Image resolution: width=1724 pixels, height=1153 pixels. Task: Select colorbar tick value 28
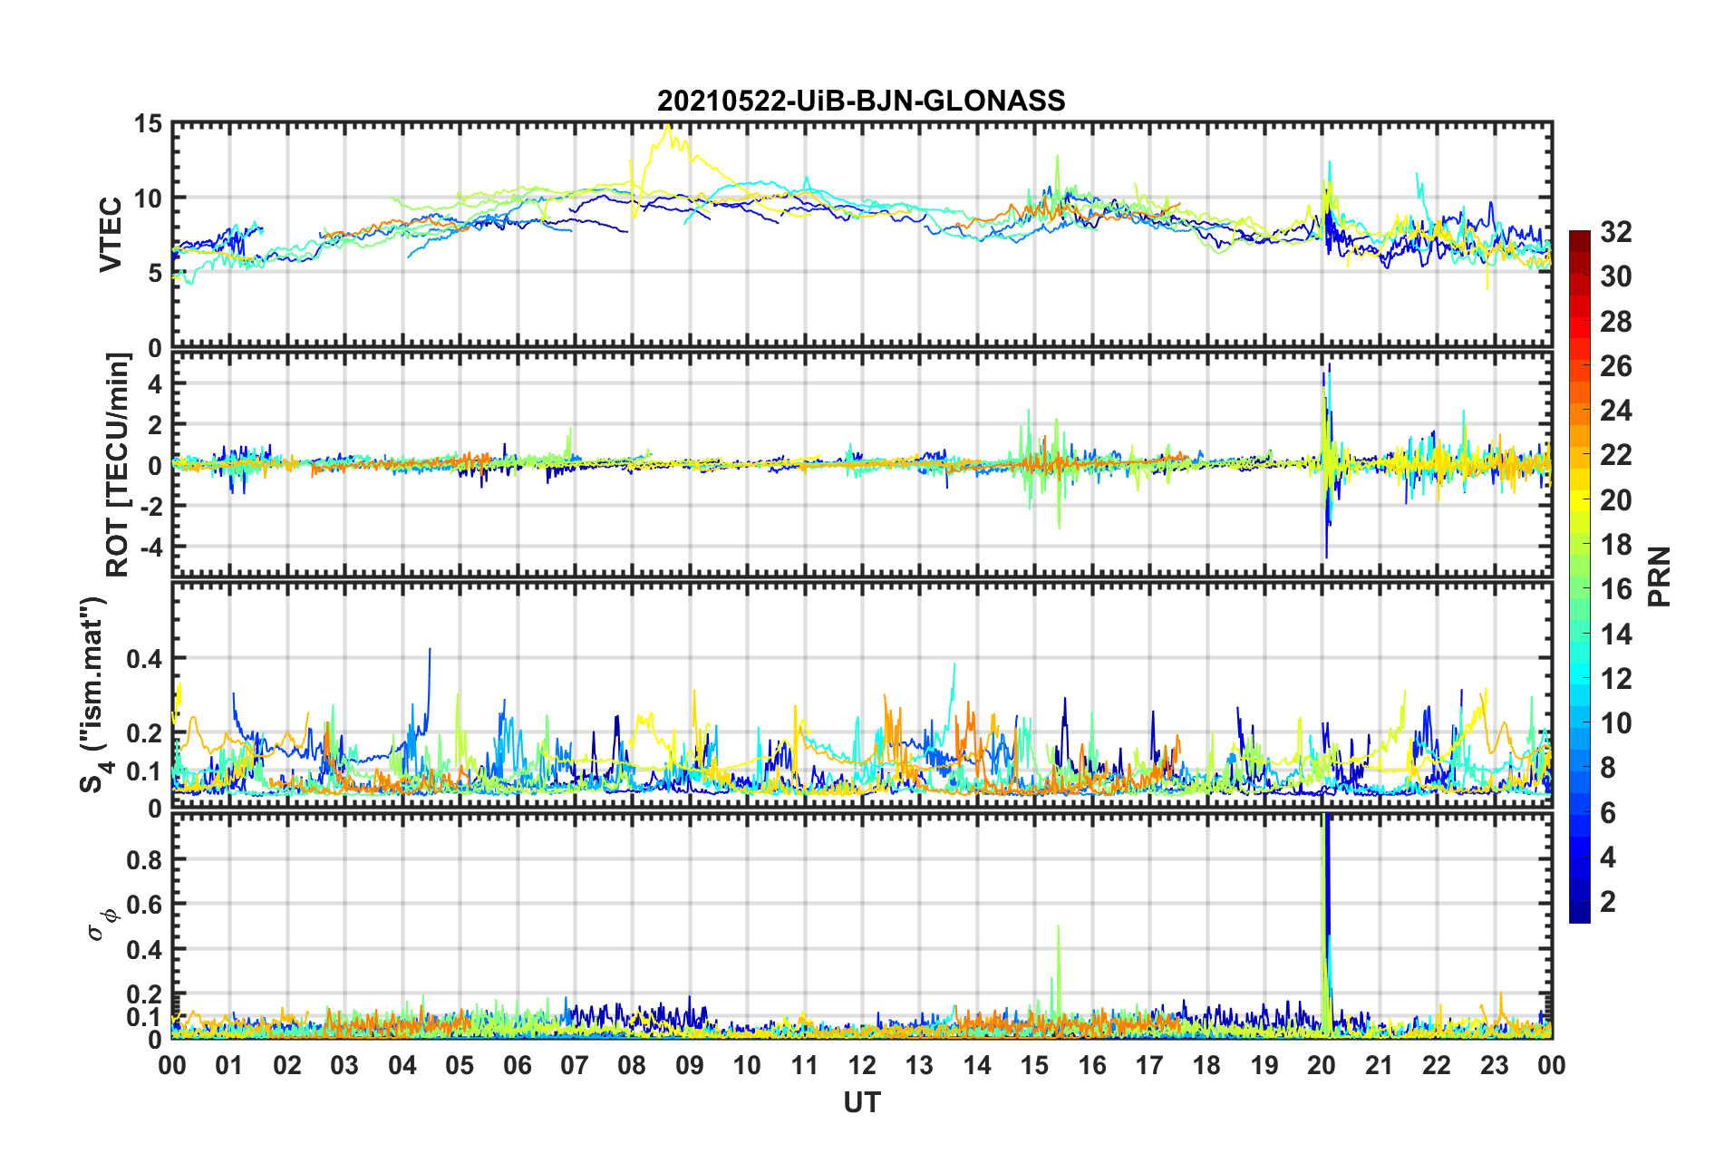(1615, 321)
